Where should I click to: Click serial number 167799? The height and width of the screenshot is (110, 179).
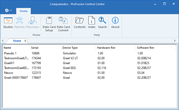[x=36, y=63]
